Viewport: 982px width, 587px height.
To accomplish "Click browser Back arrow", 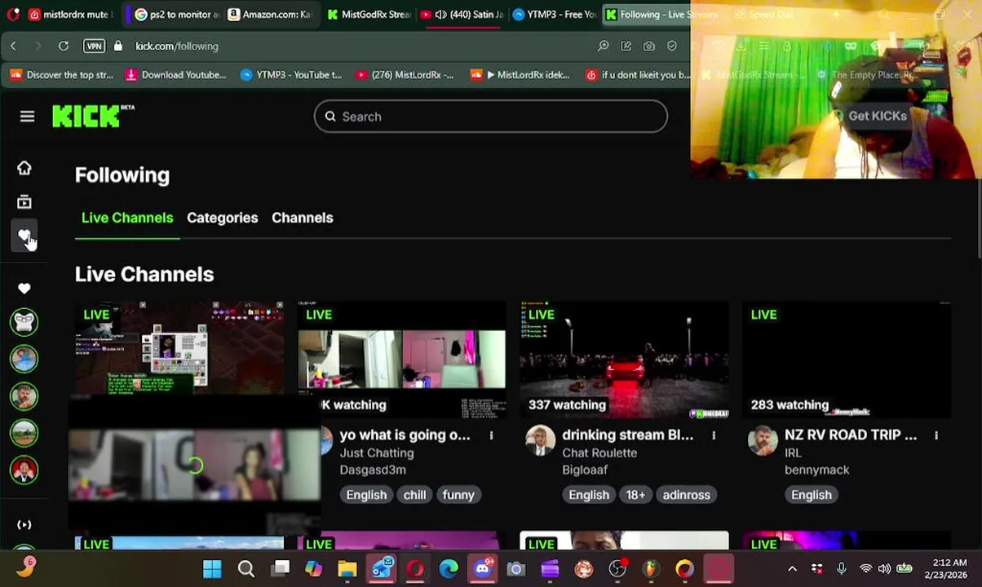I will coord(13,46).
